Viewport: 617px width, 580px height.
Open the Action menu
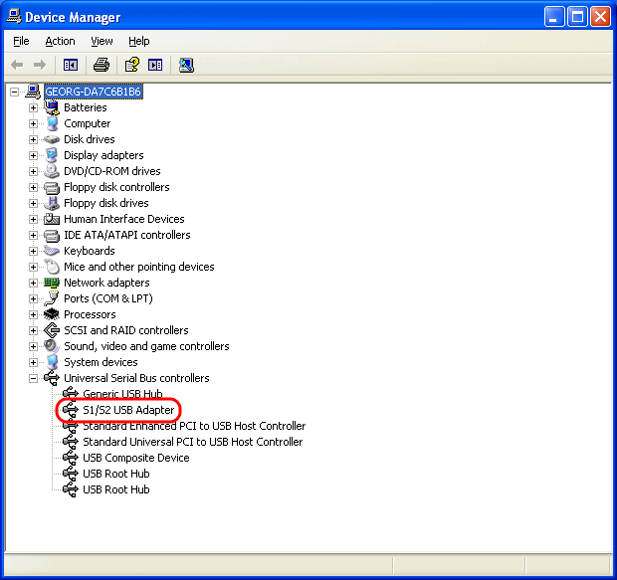point(60,41)
